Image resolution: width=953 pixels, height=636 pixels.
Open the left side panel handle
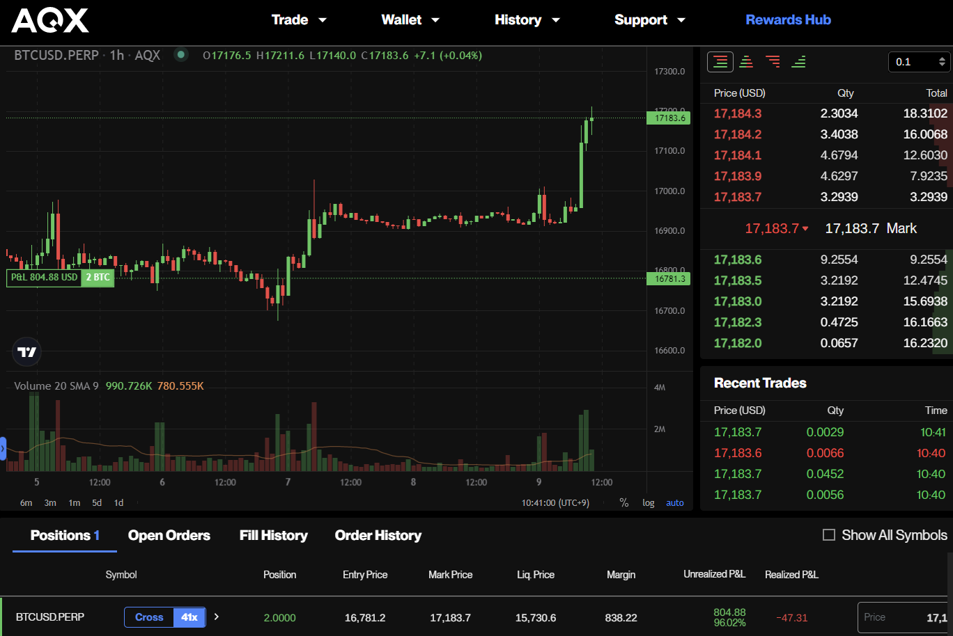click(x=3, y=449)
